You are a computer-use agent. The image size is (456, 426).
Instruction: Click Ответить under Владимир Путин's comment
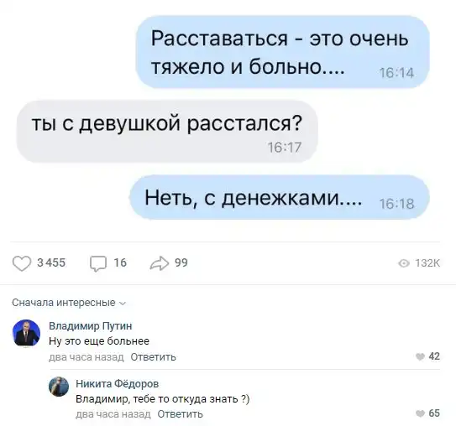(154, 356)
